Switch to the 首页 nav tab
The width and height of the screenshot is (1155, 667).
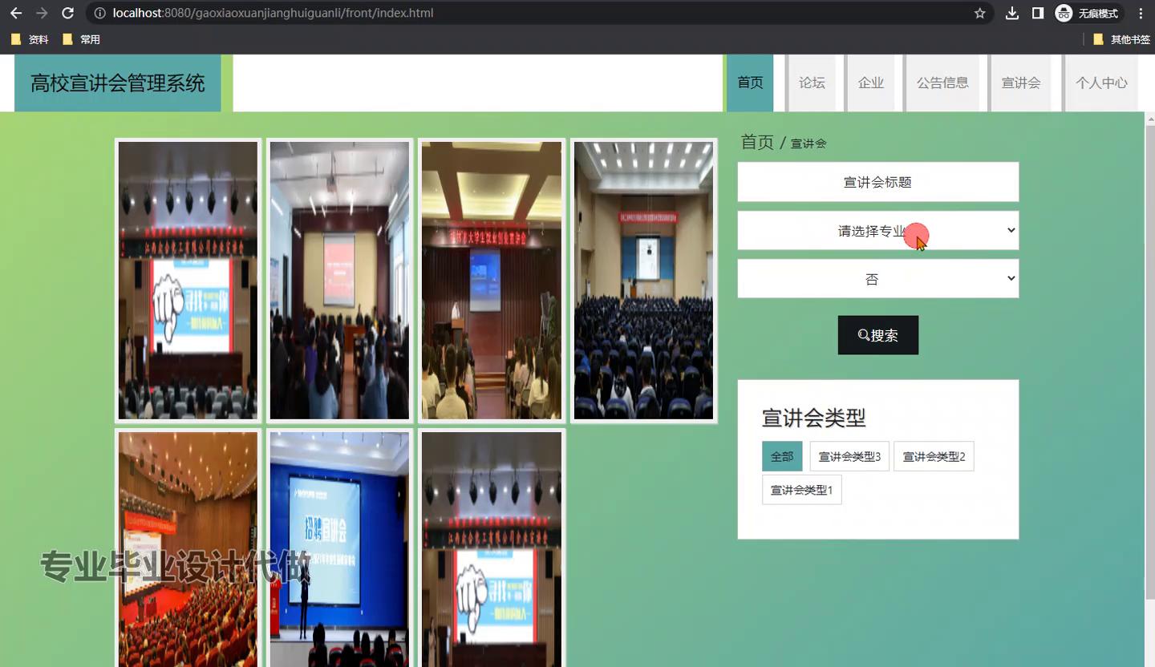click(750, 83)
